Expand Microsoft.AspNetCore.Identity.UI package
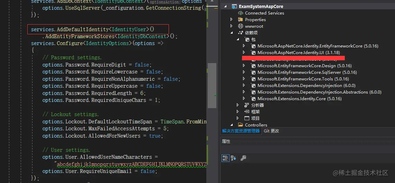This screenshot has width=395, height=183. pos(244,52)
